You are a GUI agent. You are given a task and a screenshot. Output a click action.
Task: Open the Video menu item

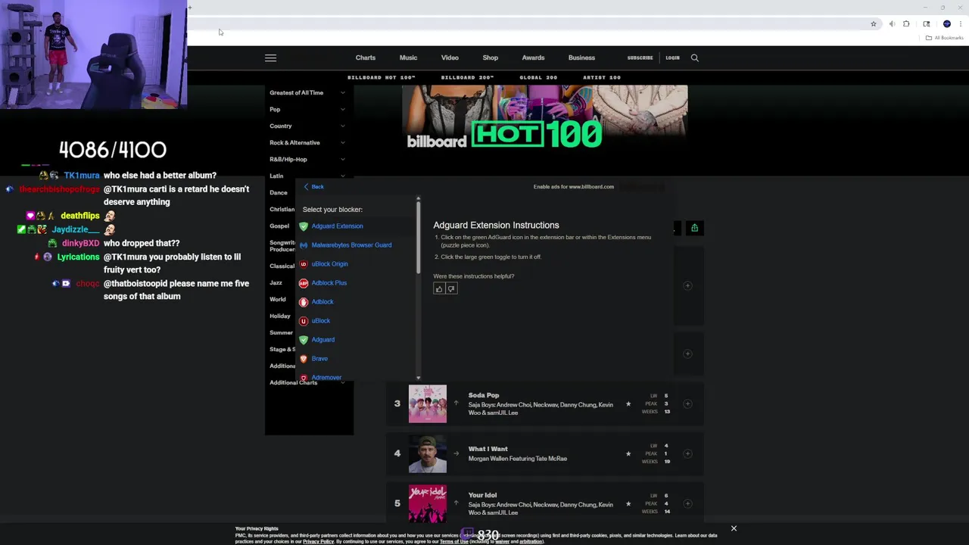450,58
